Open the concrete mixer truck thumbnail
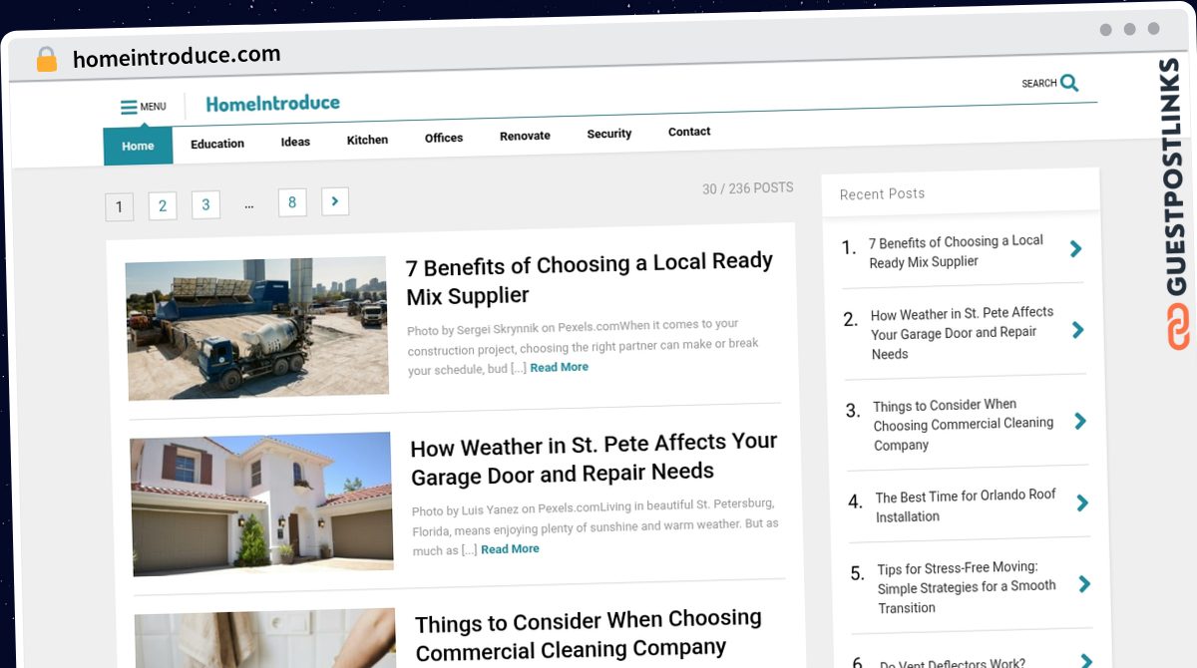Viewport: 1197px width, 668px height. point(257,328)
